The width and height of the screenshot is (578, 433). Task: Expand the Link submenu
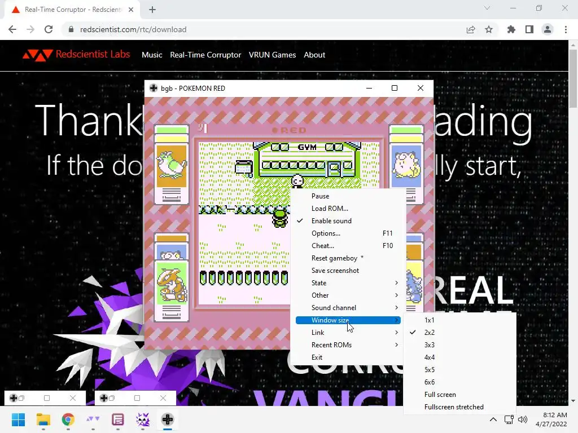click(x=348, y=333)
